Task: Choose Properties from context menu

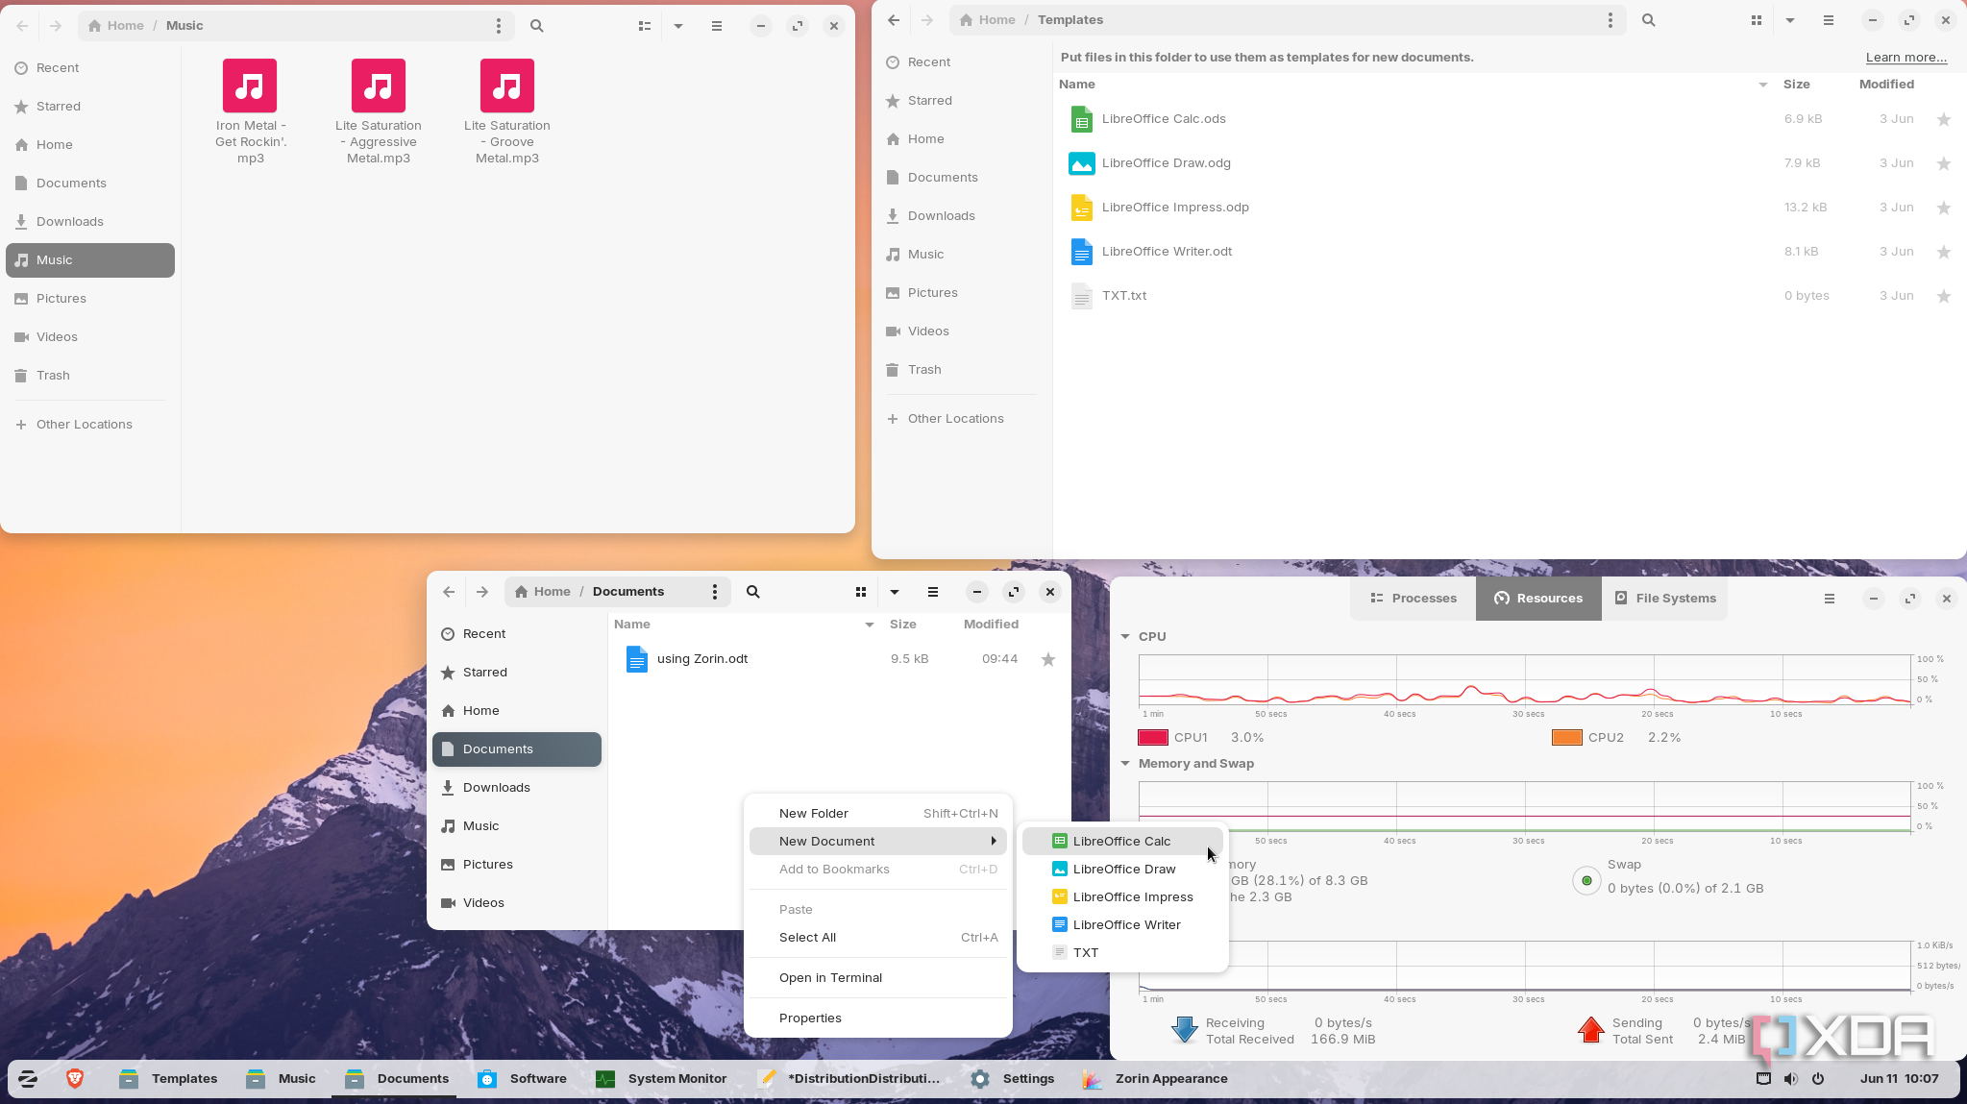Action: (878, 1018)
